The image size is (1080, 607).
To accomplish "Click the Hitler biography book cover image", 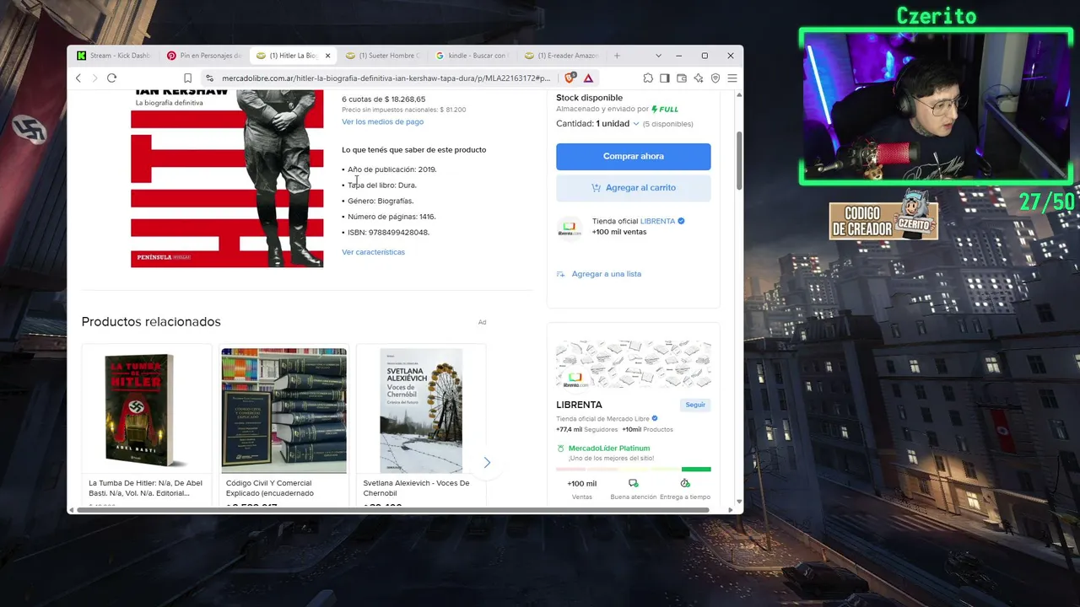I will click(227, 179).
